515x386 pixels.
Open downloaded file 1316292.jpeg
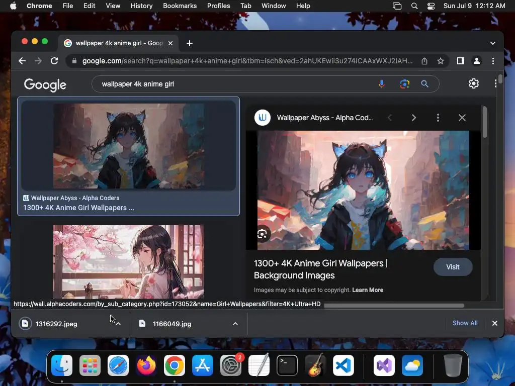point(56,324)
